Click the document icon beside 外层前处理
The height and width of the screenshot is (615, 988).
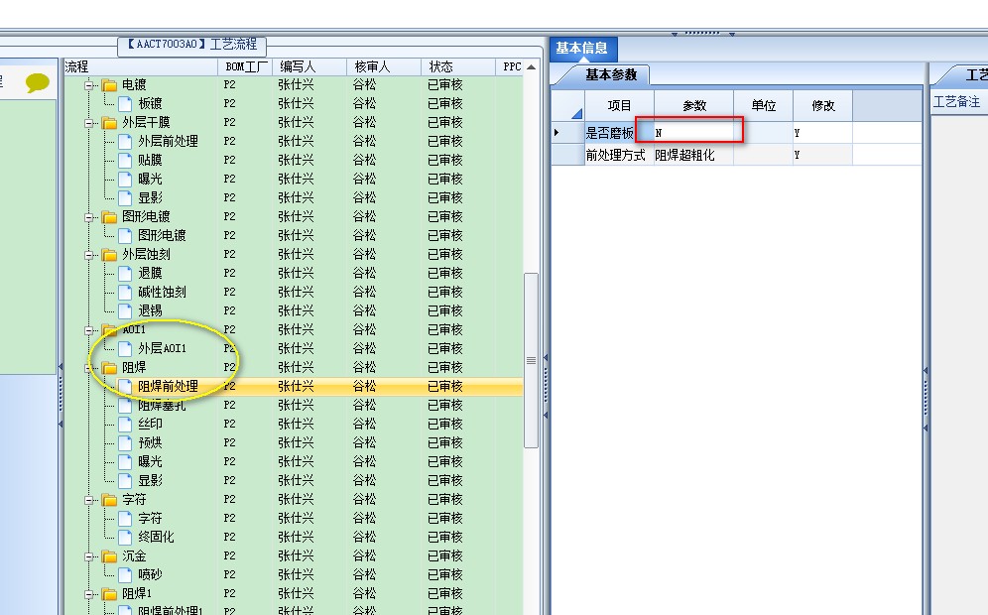pos(125,141)
